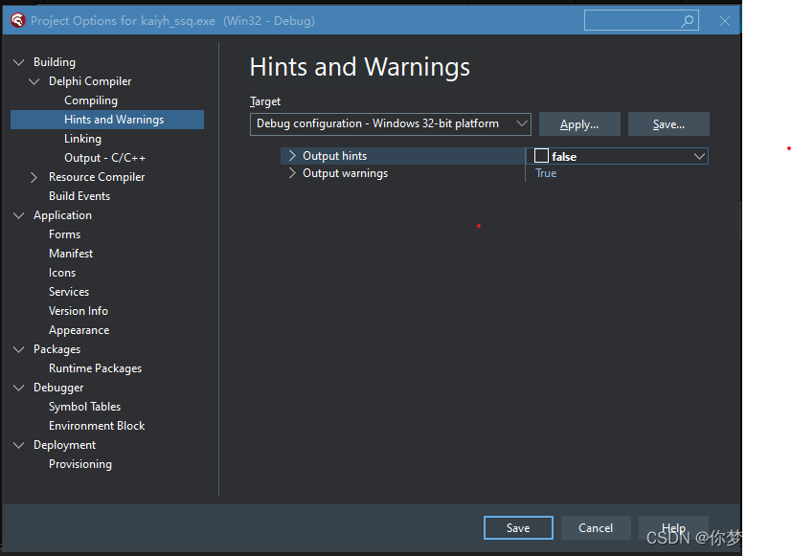Select Runtime Packages under Packages
Screen dimensions: 792x556
[95, 367]
